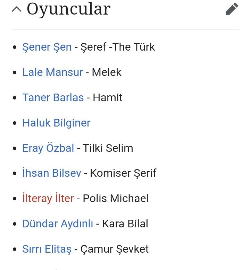Viewport: 250px width, 270px height.
Task: Click the pencil edit icon for Oyuncular section
Action: pyautogui.click(x=232, y=9)
